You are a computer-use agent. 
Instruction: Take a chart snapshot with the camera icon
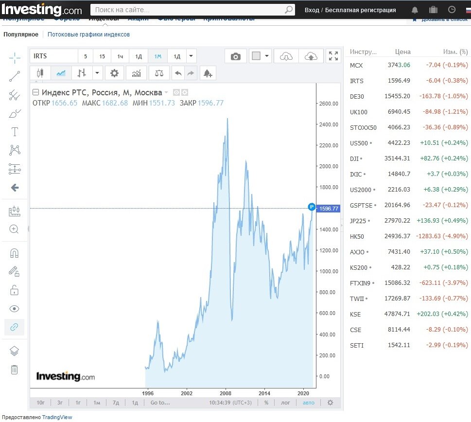[235, 56]
